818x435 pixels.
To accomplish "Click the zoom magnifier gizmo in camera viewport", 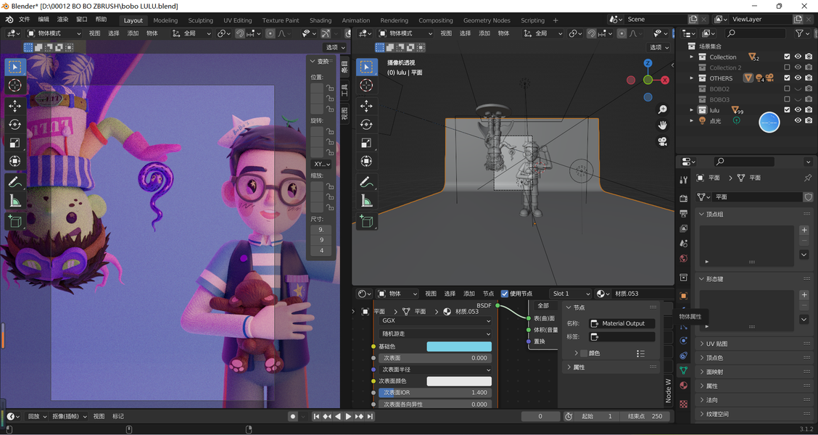I will point(663,109).
